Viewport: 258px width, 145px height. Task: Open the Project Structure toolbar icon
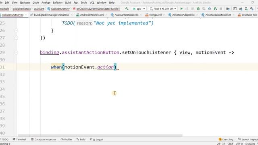coord(228,8)
